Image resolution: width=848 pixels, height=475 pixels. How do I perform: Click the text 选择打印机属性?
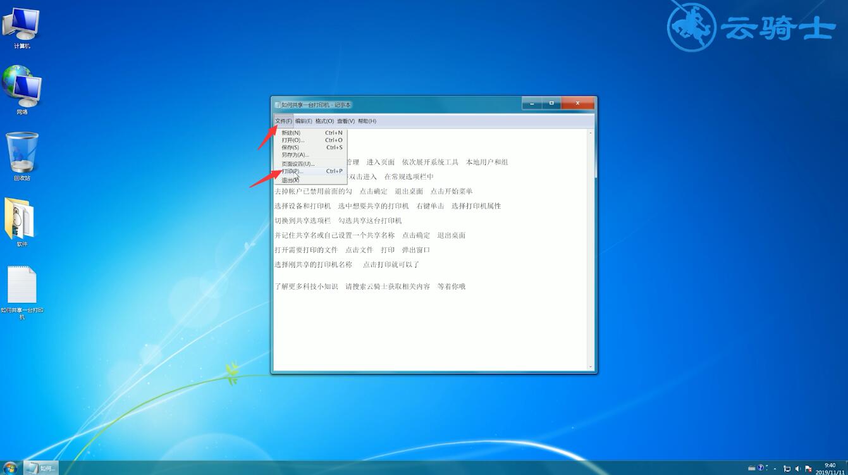(x=476, y=206)
